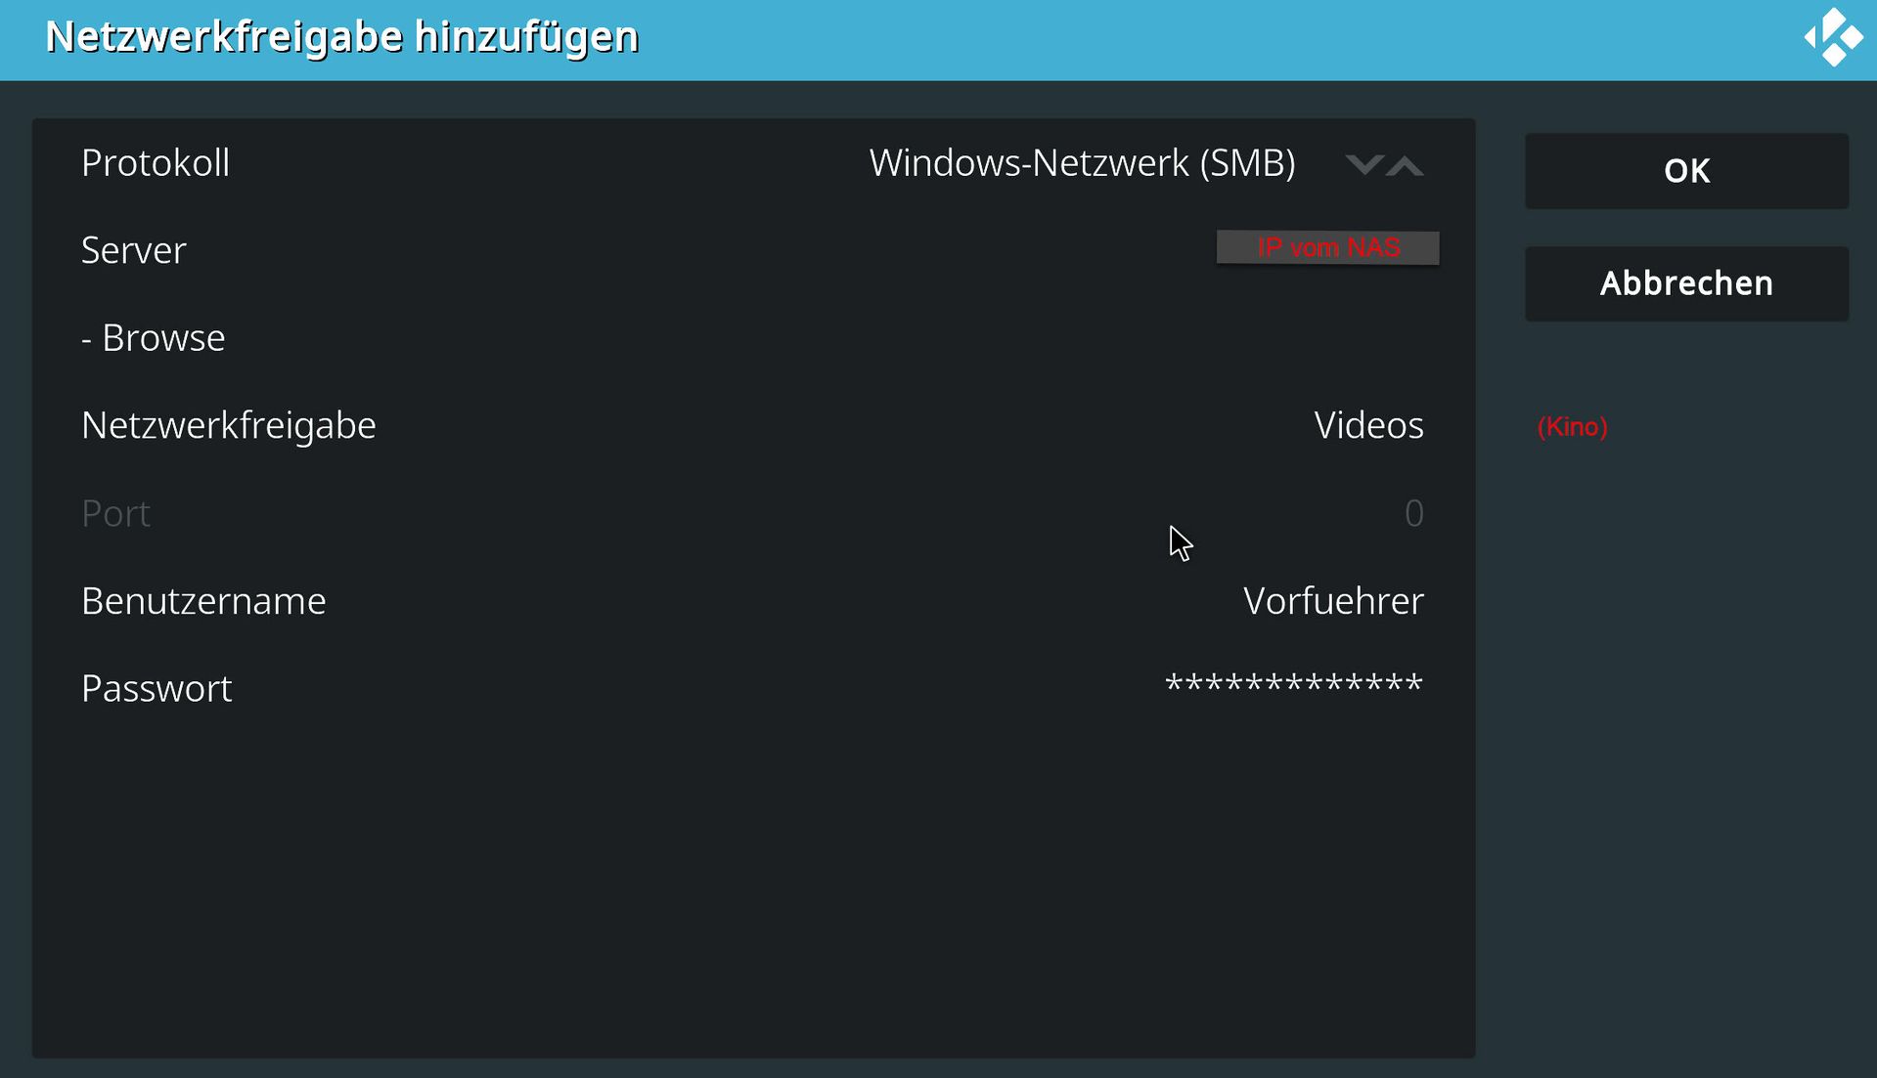Click the red (Kino) annotation
The width and height of the screenshot is (1877, 1078).
(1572, 427)
